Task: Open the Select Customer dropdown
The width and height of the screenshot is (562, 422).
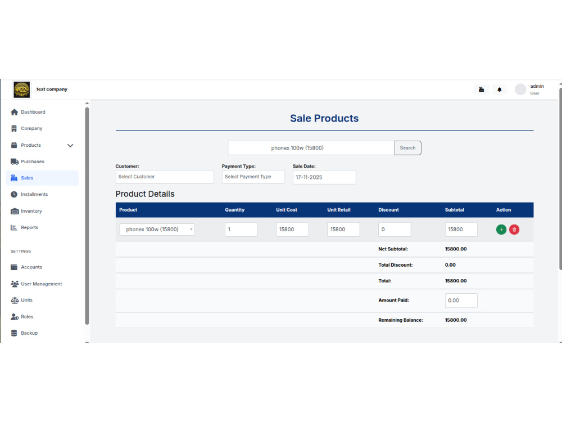Action: 165,177
